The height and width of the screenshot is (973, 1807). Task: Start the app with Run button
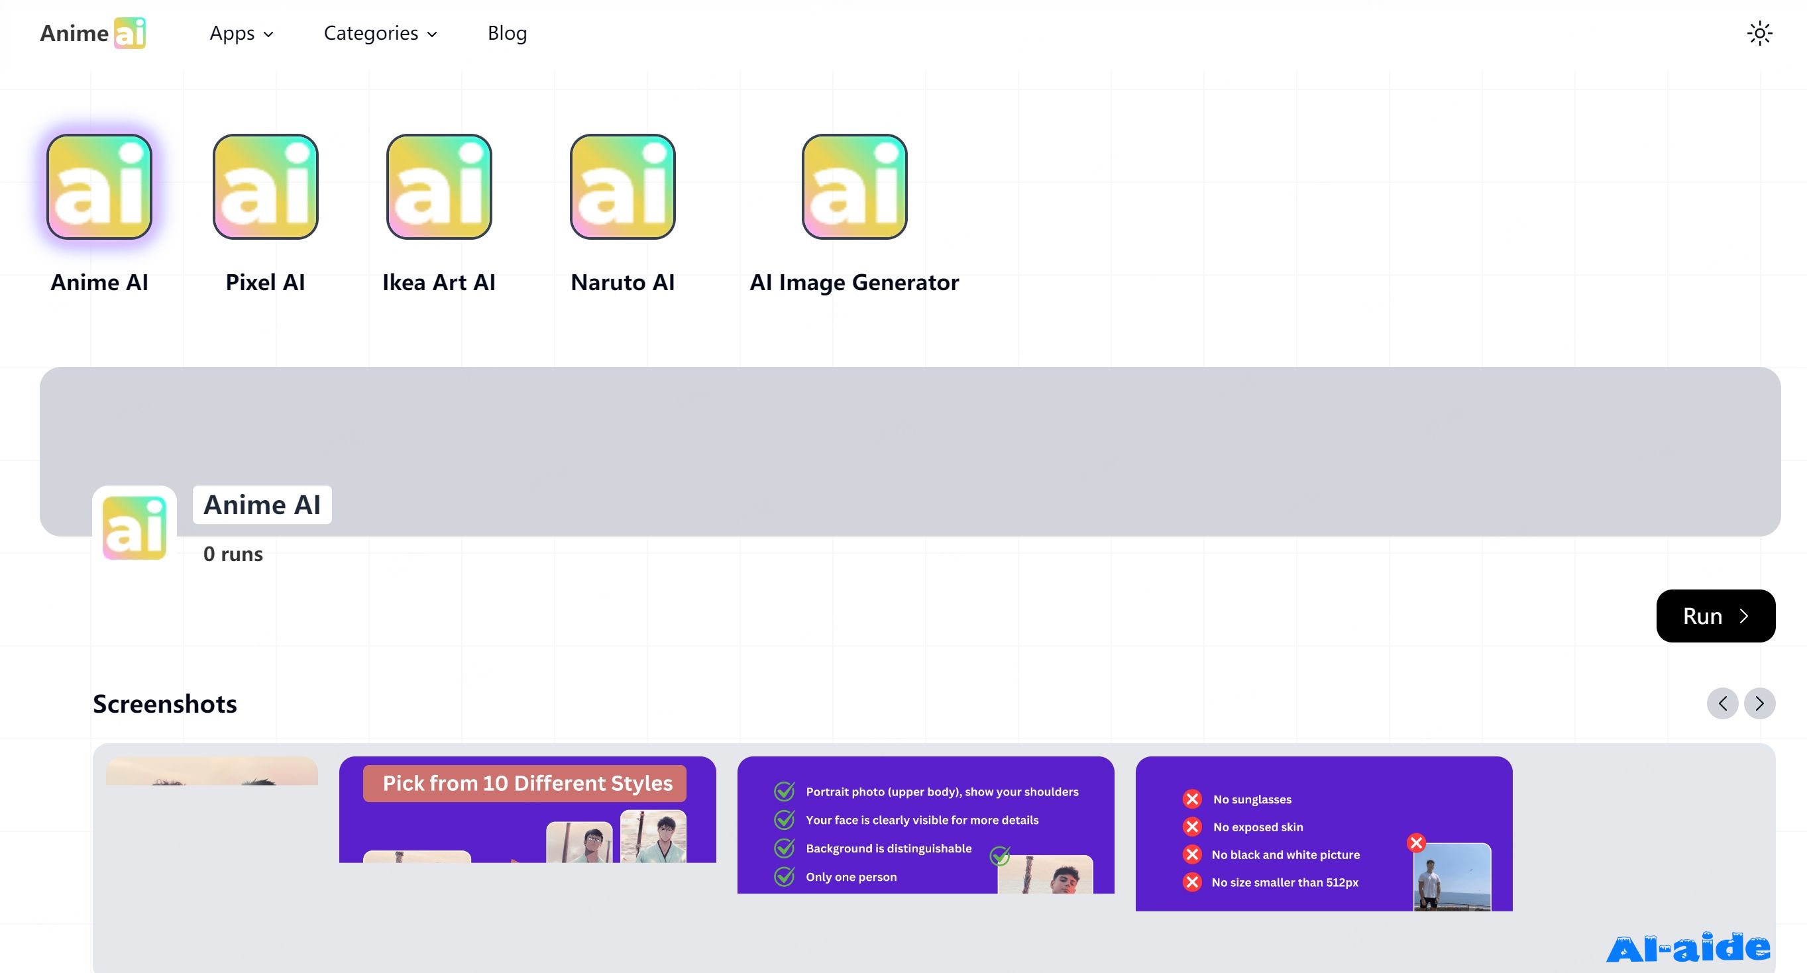(1716, 616)
